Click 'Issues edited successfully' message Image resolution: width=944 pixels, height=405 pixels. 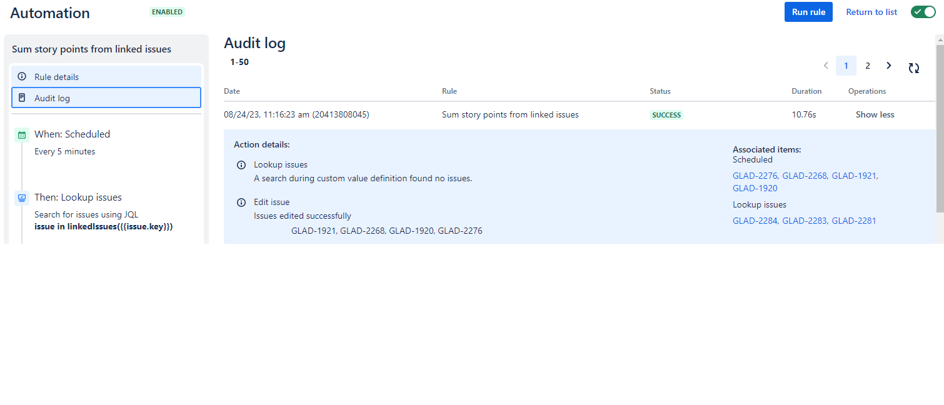click(303, 216)
